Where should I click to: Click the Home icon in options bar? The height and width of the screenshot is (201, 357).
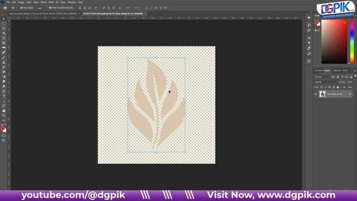(5, 8)
